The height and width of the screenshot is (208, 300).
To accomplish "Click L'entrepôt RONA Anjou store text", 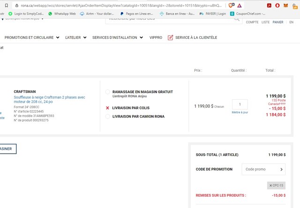I will pos(129,96).
